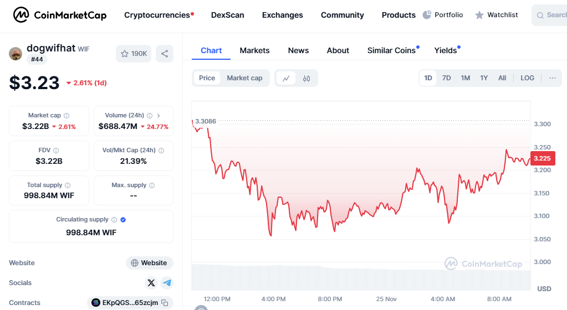Open the Telegram social icon
This screenshot has width=567, height=310.
coord(167,283)
